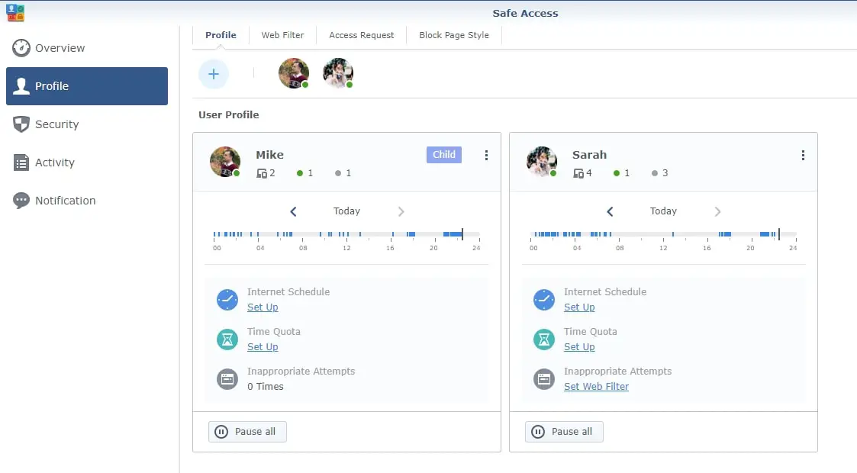Screen dimensions: 857x473
Task: Click current-time marker on Mike's timeline
Action: click(x=462, y=234)
